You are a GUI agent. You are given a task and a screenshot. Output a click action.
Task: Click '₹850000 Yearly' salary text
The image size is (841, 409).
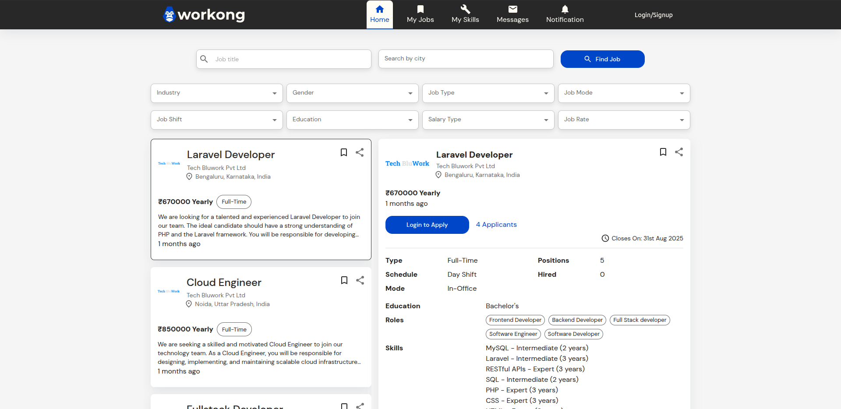click(x=185, y=329)
